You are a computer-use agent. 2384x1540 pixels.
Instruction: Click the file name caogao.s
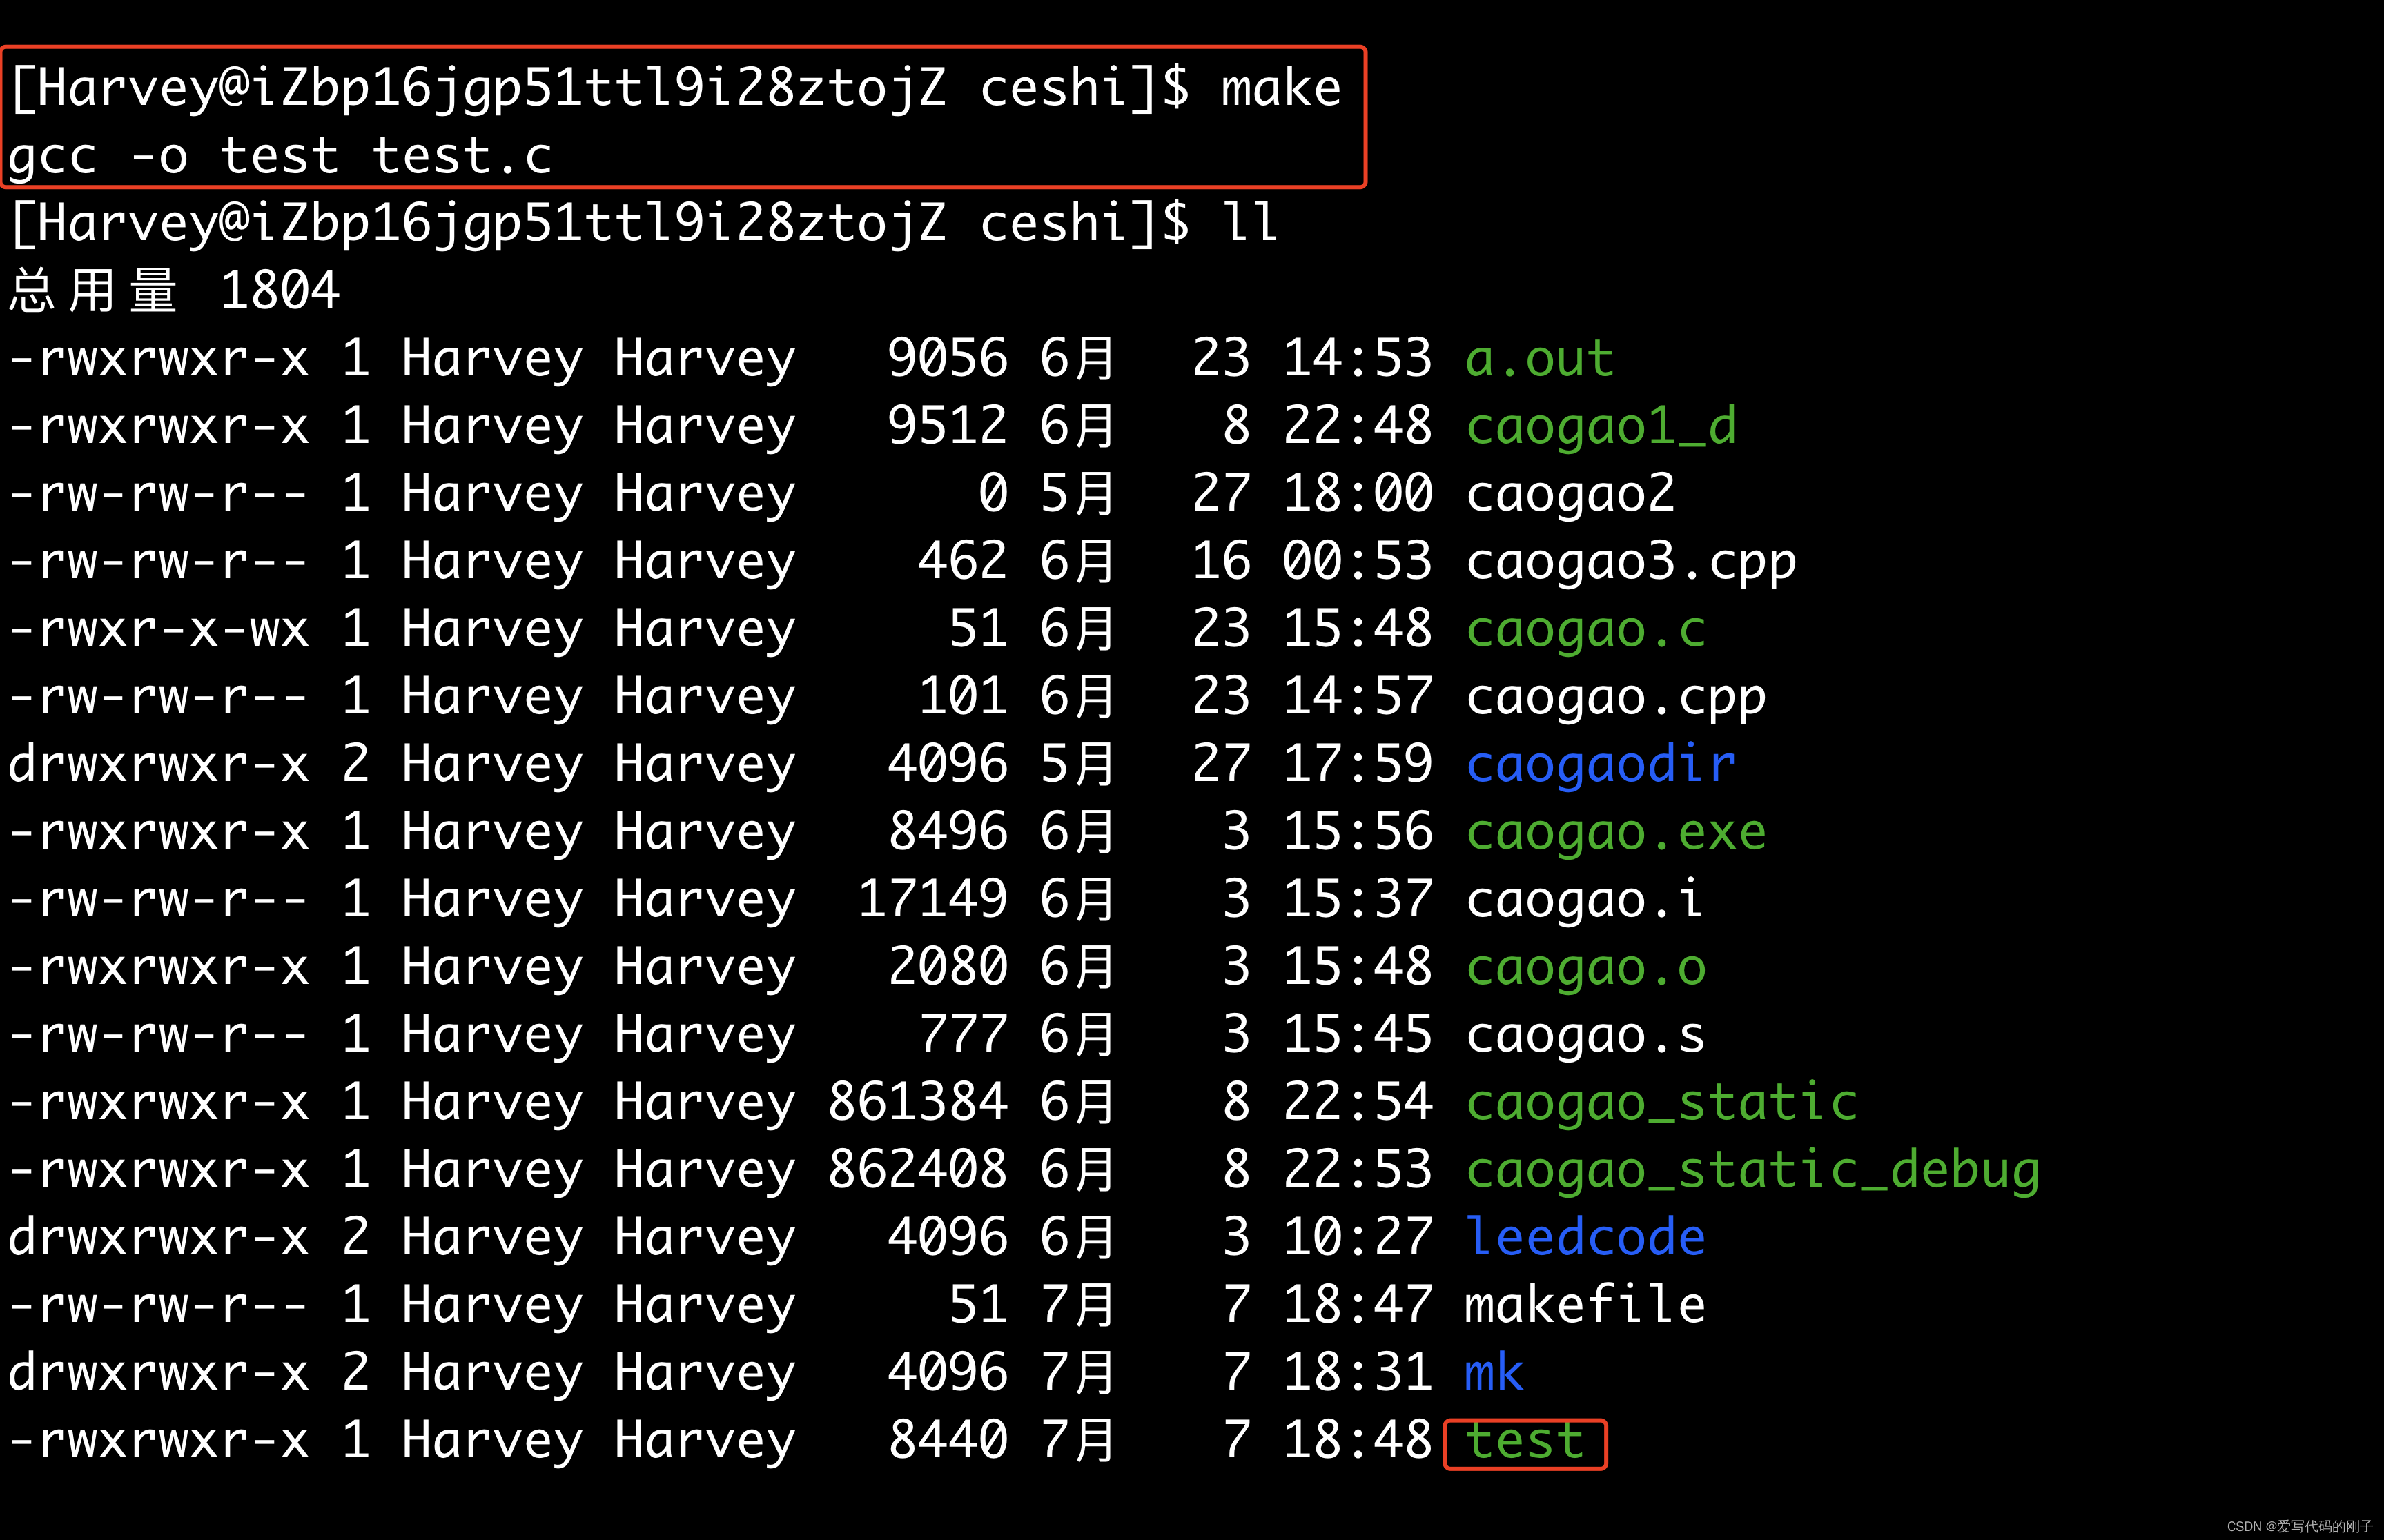1585,1035
